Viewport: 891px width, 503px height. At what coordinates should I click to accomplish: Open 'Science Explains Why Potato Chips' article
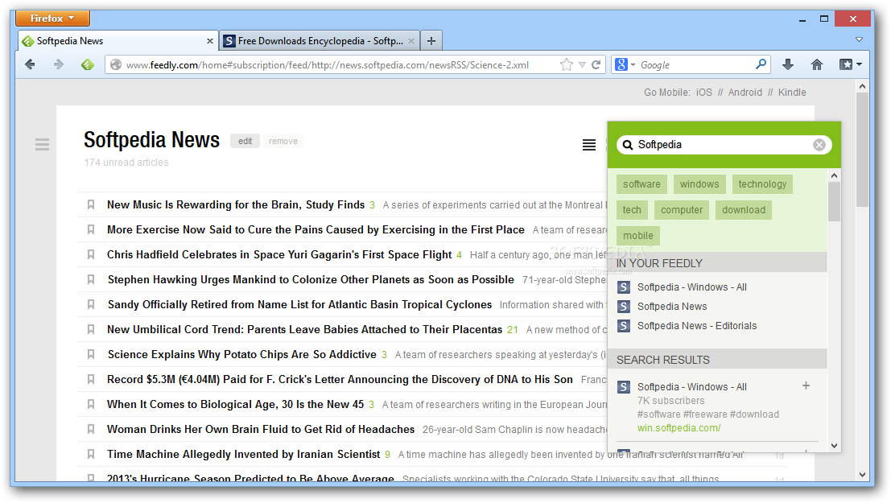pos(242,355)
